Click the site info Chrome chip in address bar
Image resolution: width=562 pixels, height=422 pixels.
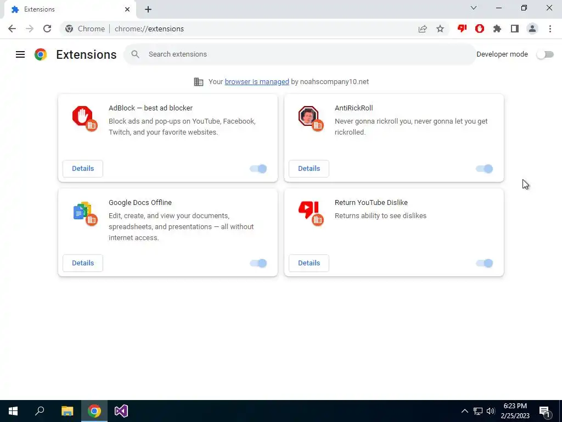point(85,29)
